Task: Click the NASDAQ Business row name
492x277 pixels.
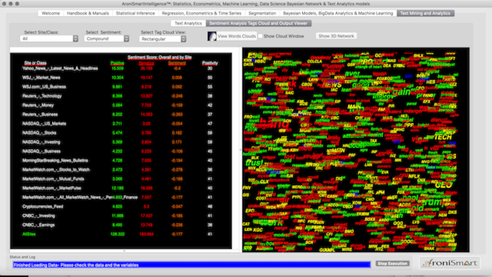Action: click(41, 152)
